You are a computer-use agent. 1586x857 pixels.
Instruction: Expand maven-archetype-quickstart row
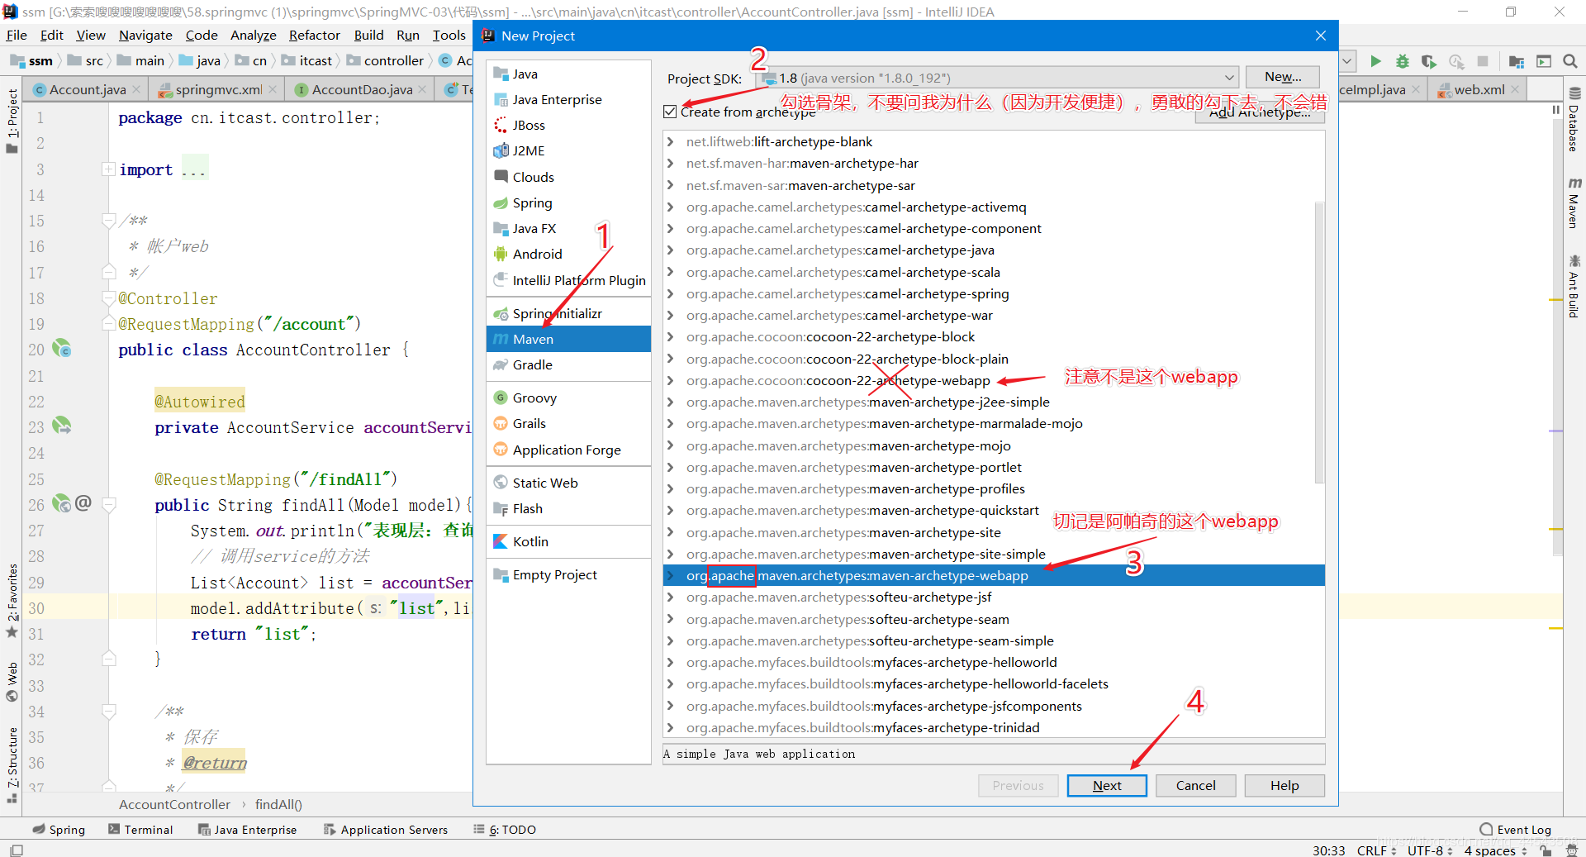(671, 511)
